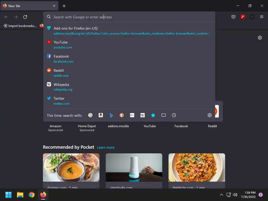Click Learn more link beside Pocket

pos(106,148)
